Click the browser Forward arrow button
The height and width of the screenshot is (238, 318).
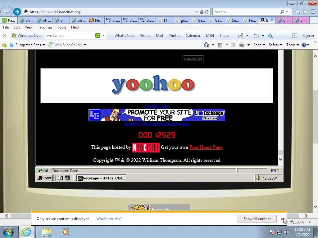click(17, 12)
